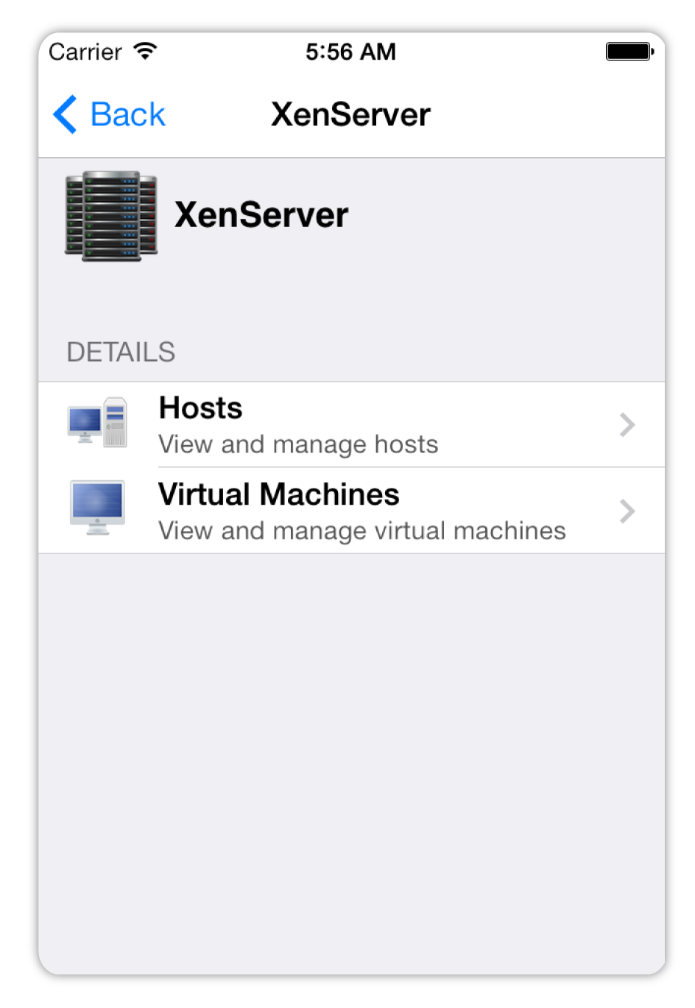Viewport: 695px width, 1008px height.
Task: Tap the blank header area beside XenServer
Action: point(508,215)
